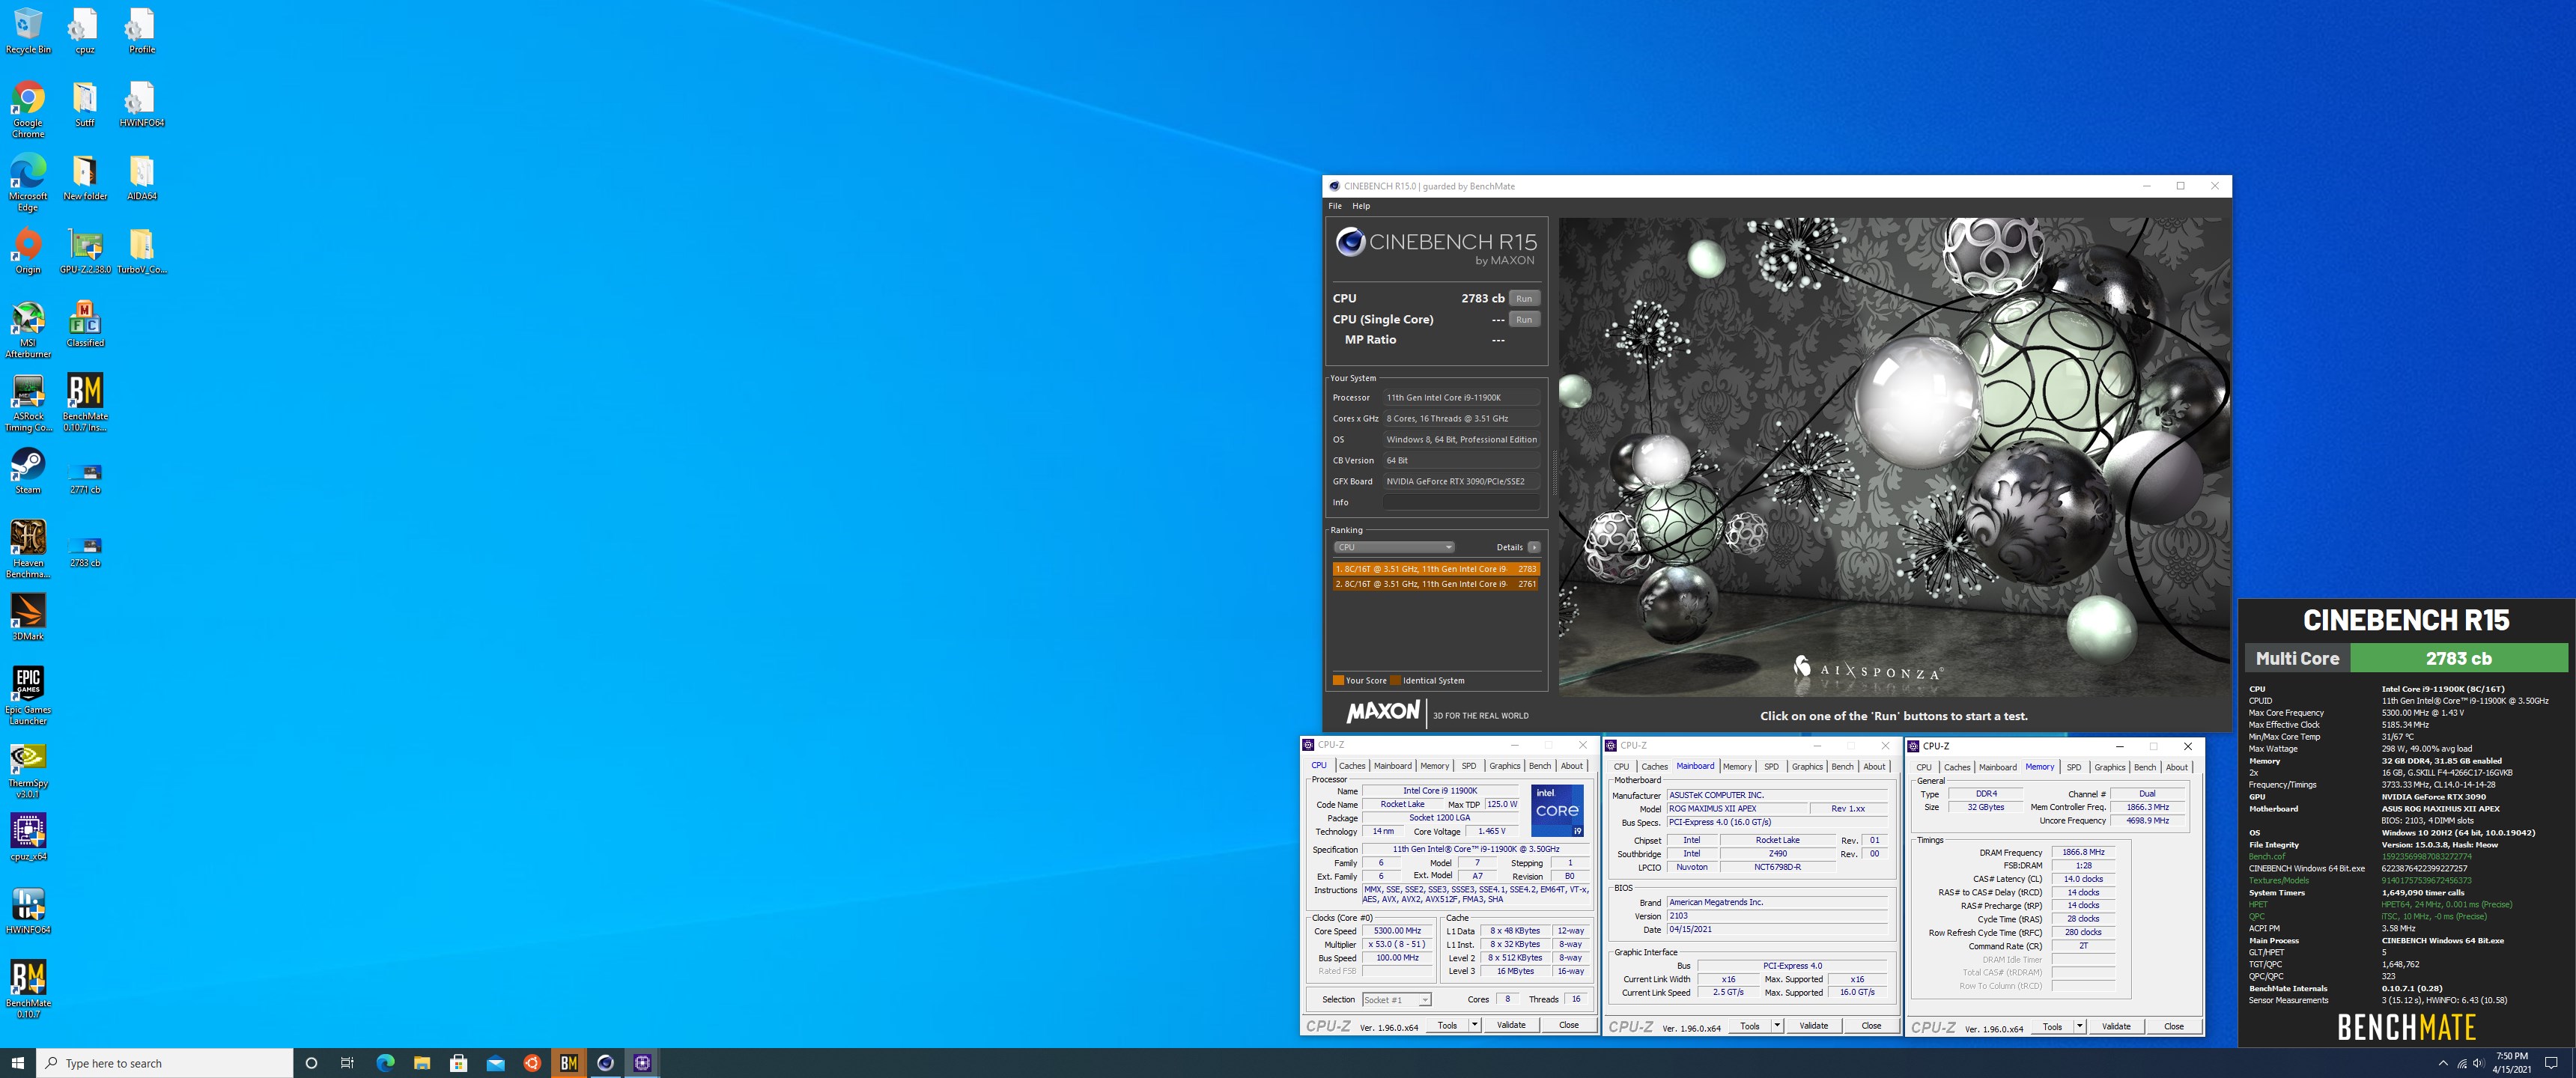The image size is (2576, 1078).
Task: Select the 2783 cb screenshot file on desktop
Action: (x=85, y=552)
